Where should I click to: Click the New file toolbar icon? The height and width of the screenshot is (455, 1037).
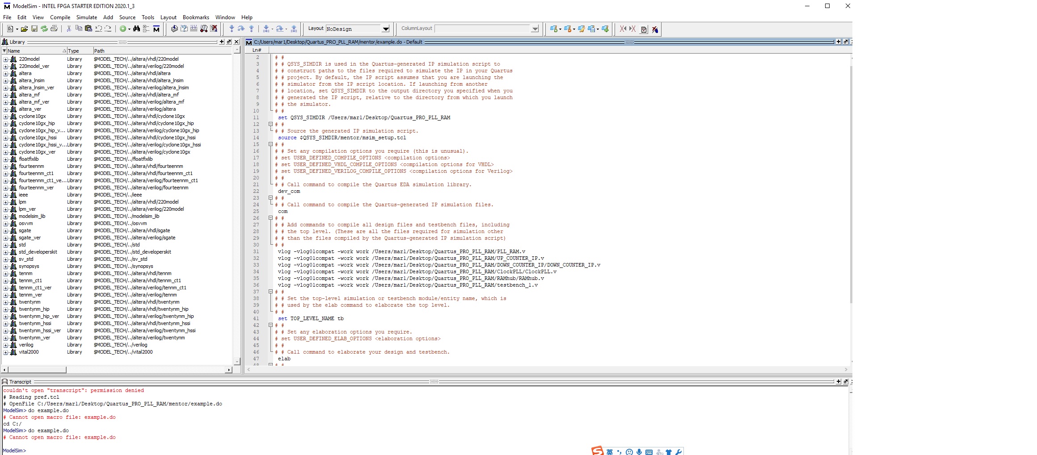coord(9,29)
